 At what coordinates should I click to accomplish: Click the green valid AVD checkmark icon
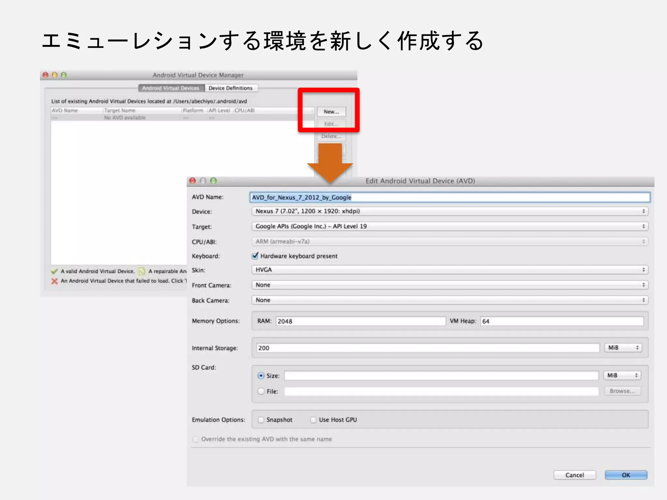click(54, 271)
